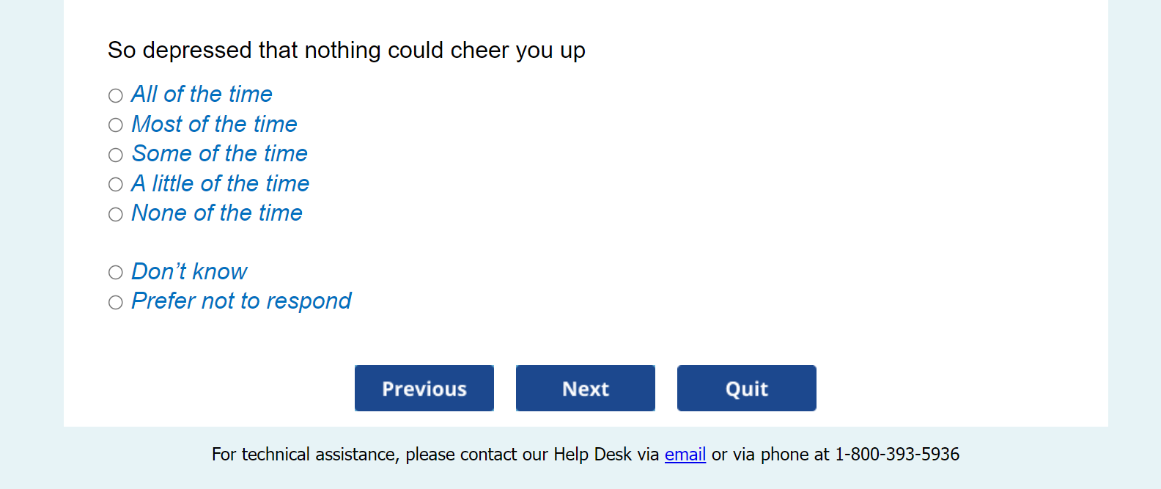Click the 'Don't know' answer label
The image size is (1161, 489).
point(189,272)
